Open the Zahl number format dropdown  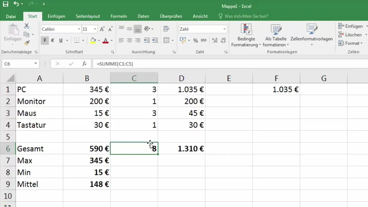[225, 29]
